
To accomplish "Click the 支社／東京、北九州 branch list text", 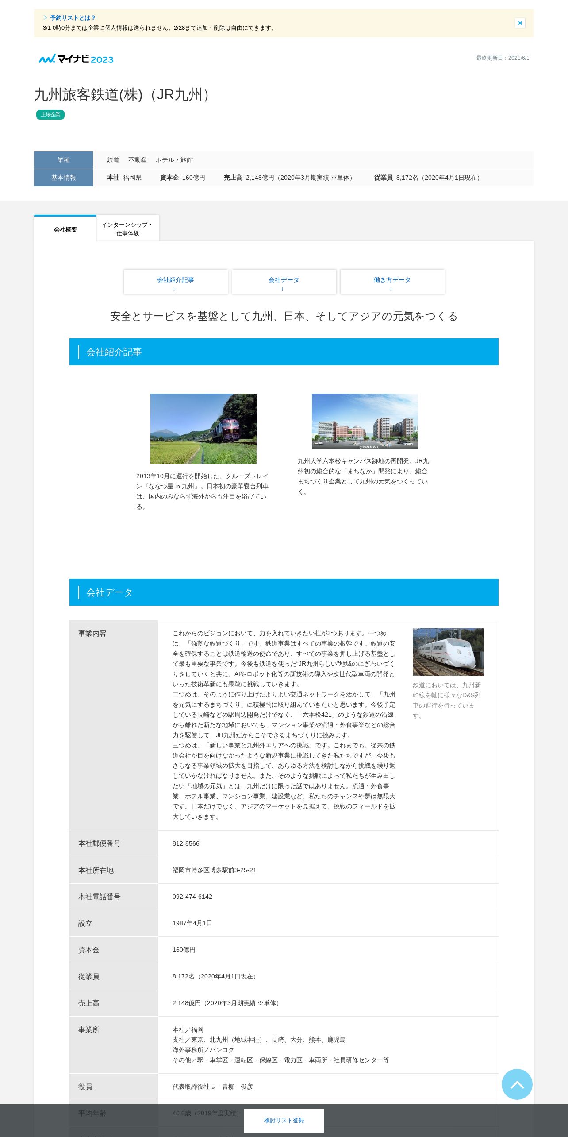I will point(259,1040).
